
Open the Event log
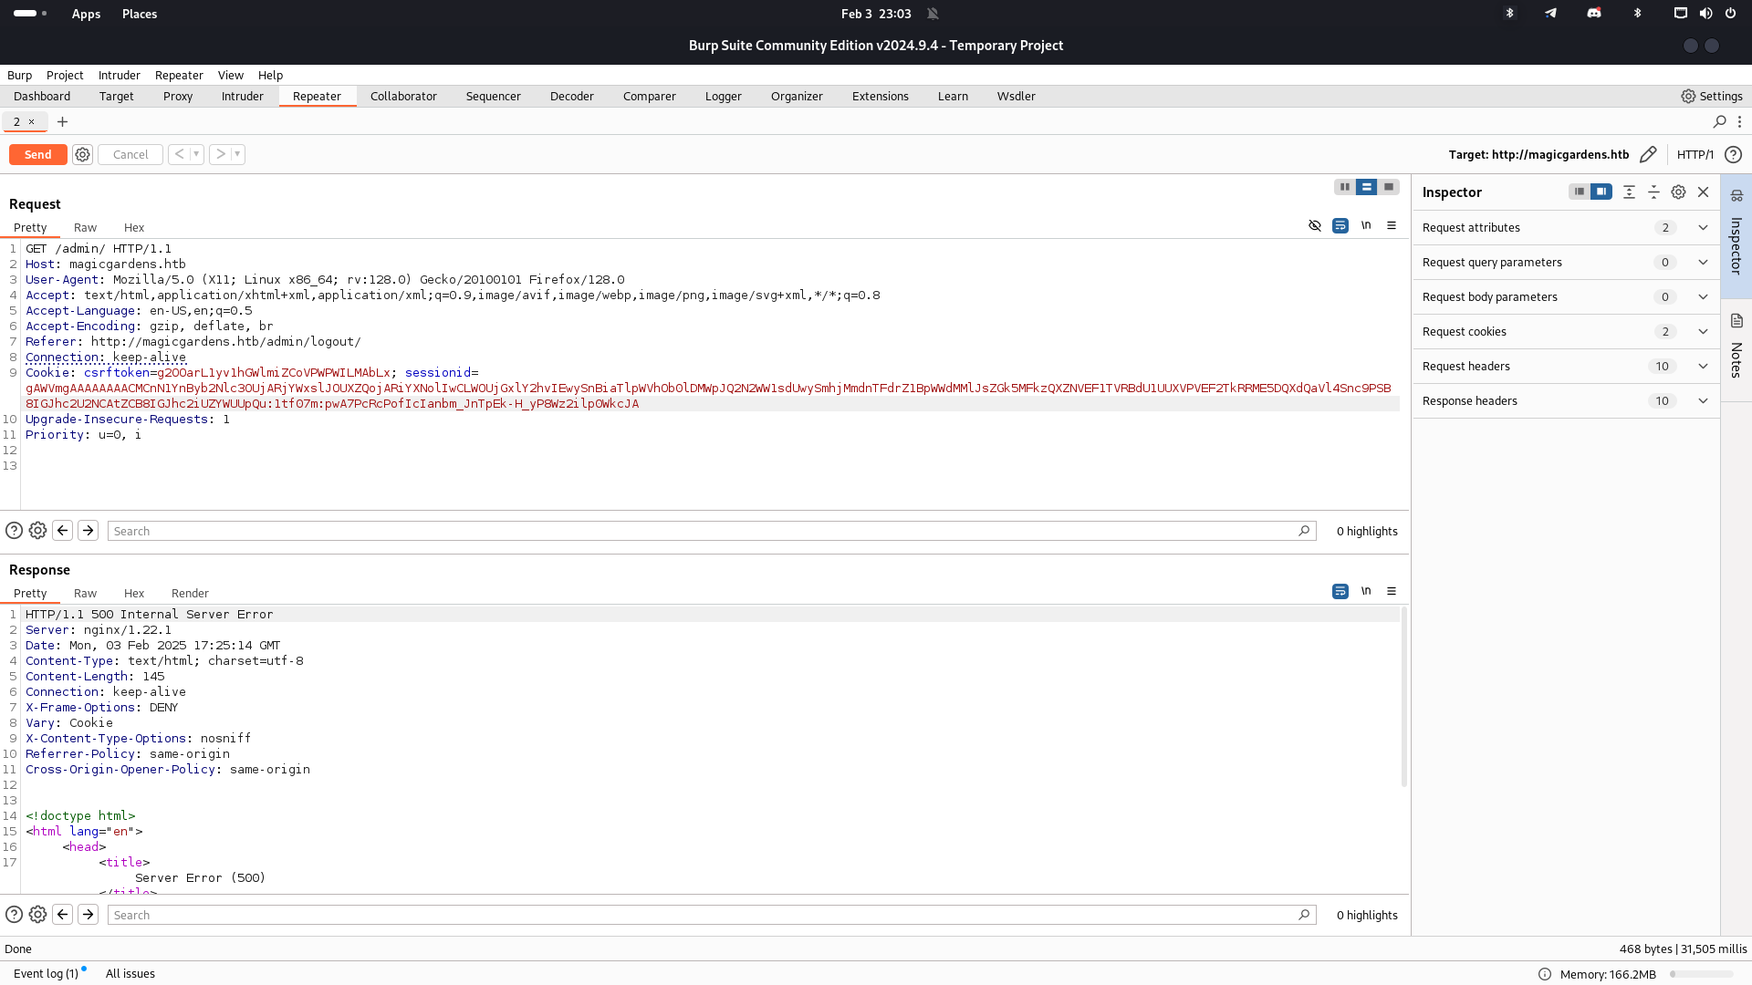pos(47,974)
